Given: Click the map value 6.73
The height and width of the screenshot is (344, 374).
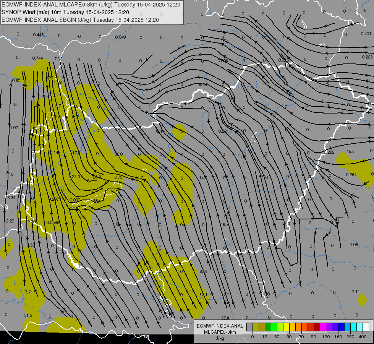Looking at the screenshot, I should 118,177.
